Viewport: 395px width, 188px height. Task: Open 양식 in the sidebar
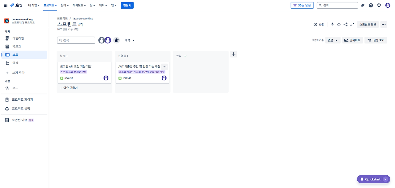[x=24, y=63]
